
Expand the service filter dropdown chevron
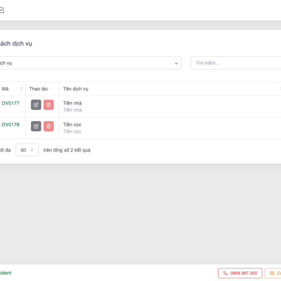point(176,63)
